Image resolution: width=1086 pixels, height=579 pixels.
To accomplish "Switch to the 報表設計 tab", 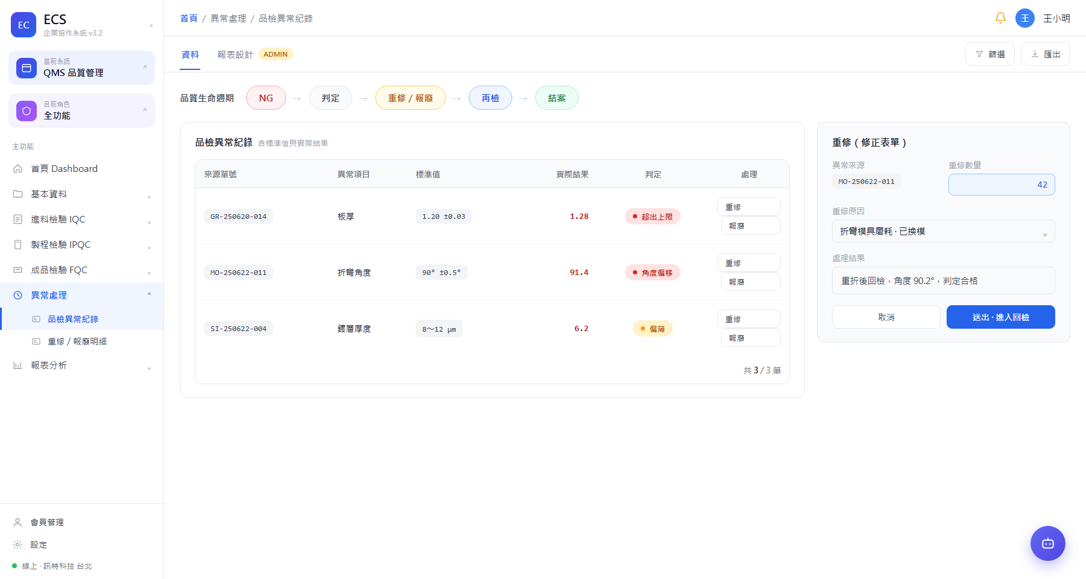I will point(235,55).
